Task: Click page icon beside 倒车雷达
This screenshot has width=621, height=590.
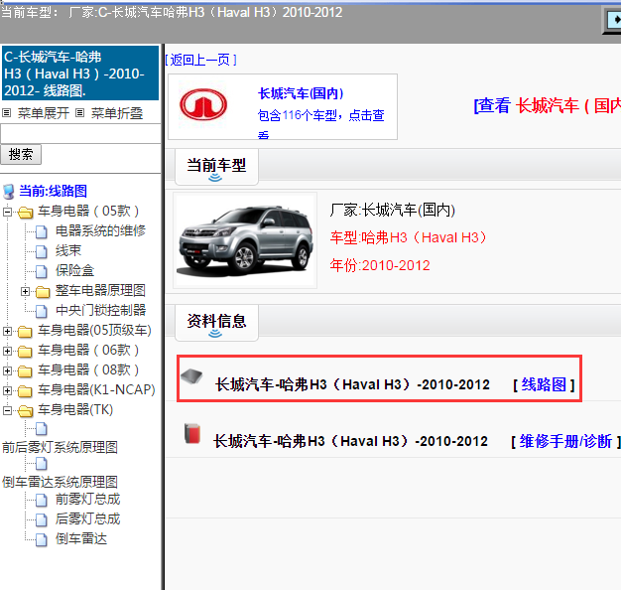Action: [x=42, y=540]
